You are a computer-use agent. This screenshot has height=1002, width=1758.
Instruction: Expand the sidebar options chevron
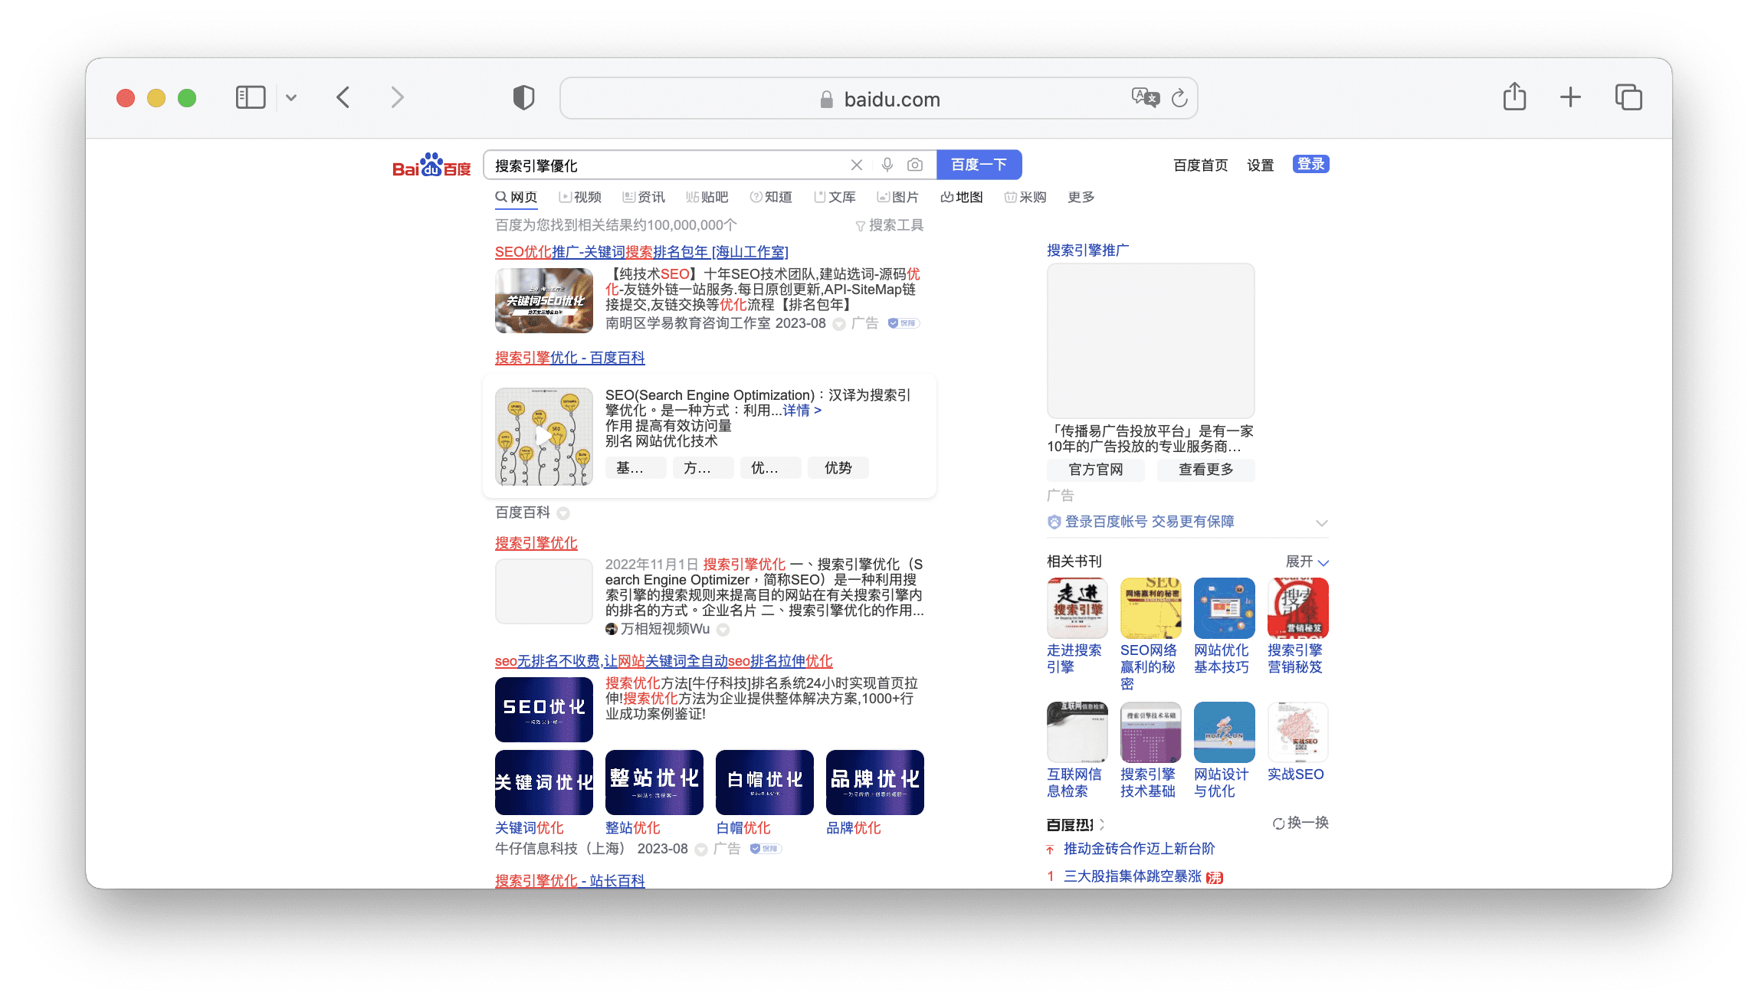tap(291, 98)
